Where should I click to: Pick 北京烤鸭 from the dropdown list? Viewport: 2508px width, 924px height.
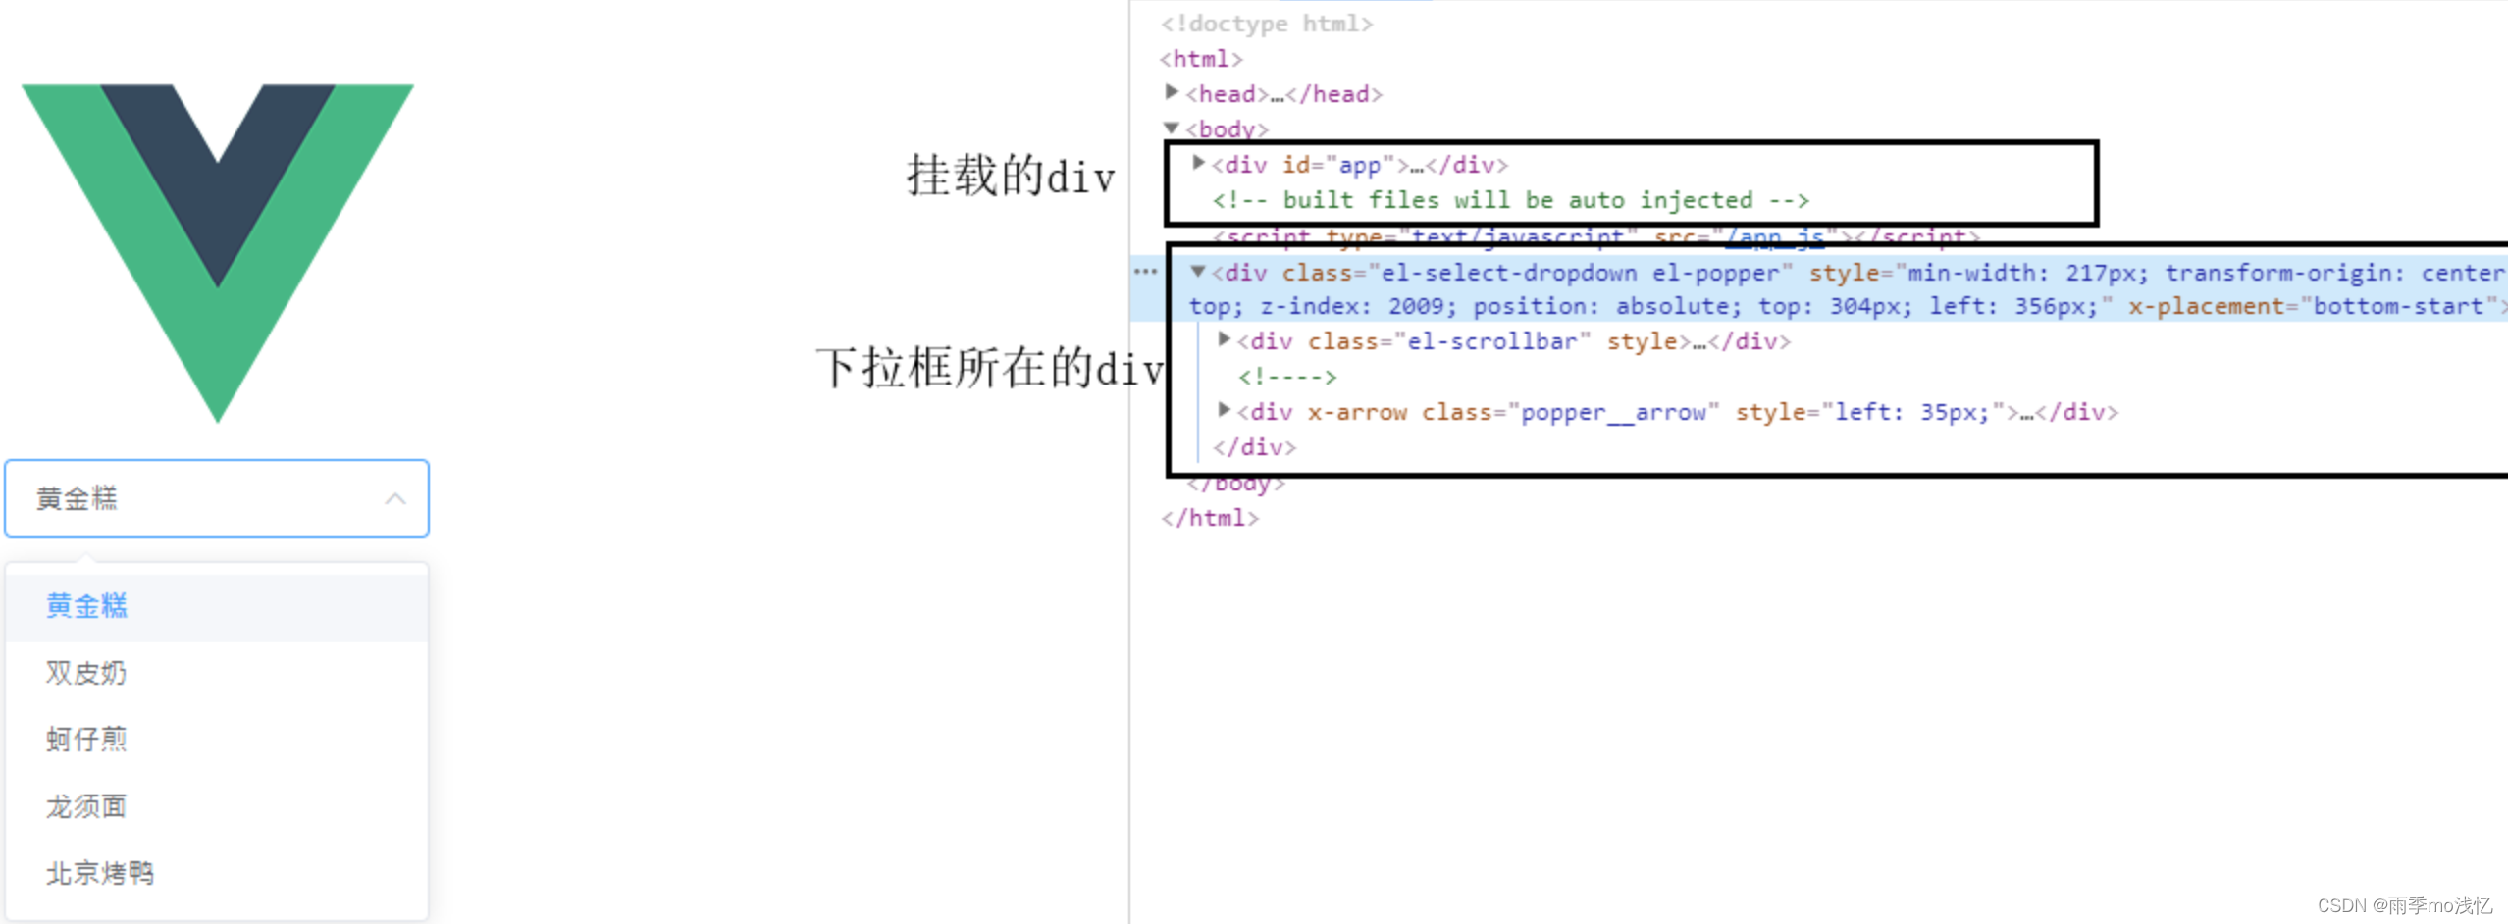point(217,873)
